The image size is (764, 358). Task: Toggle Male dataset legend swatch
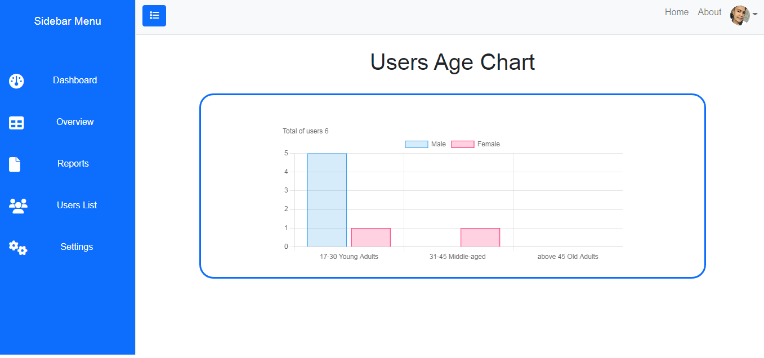(416, 144)
